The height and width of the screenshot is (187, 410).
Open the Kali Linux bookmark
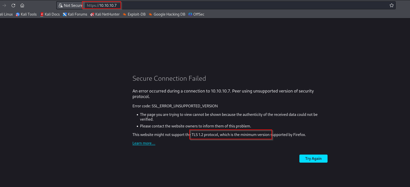coord(7,14)
